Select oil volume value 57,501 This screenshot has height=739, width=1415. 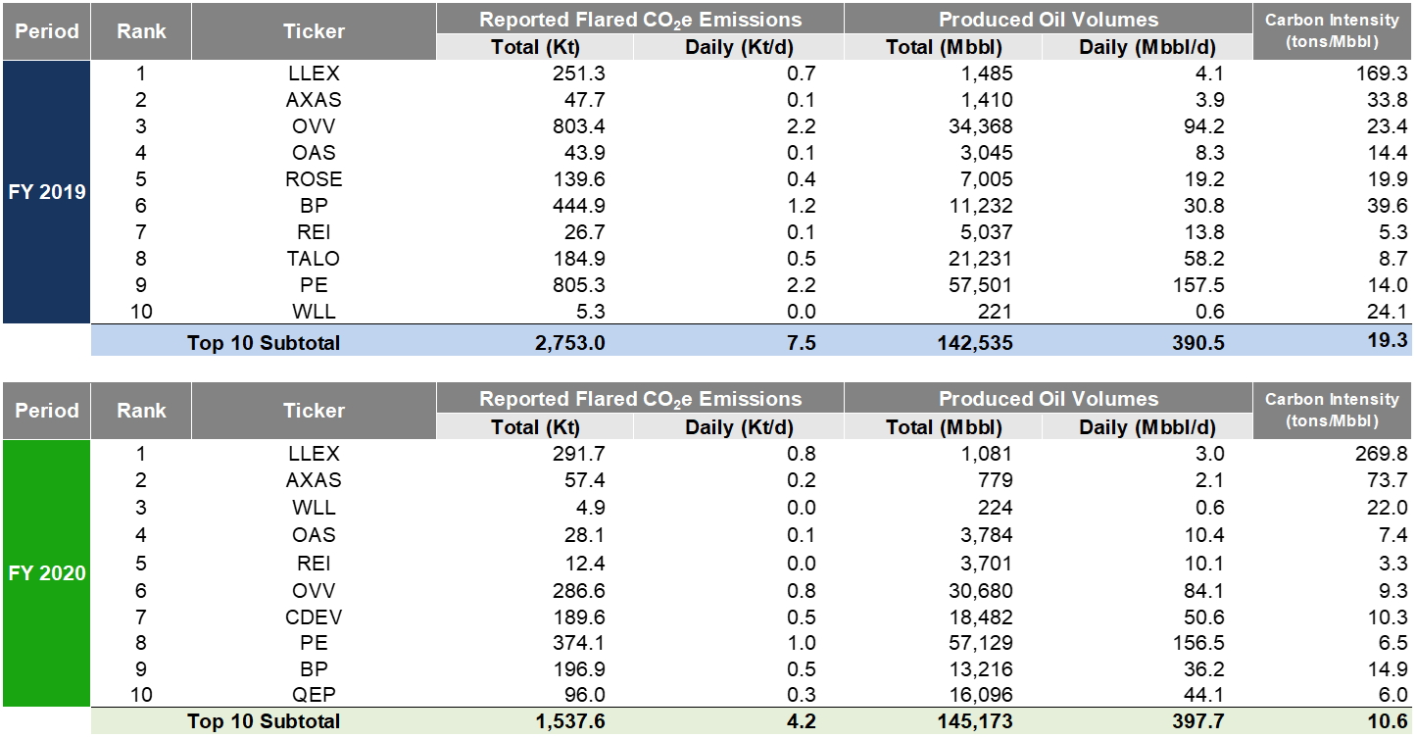981,285
